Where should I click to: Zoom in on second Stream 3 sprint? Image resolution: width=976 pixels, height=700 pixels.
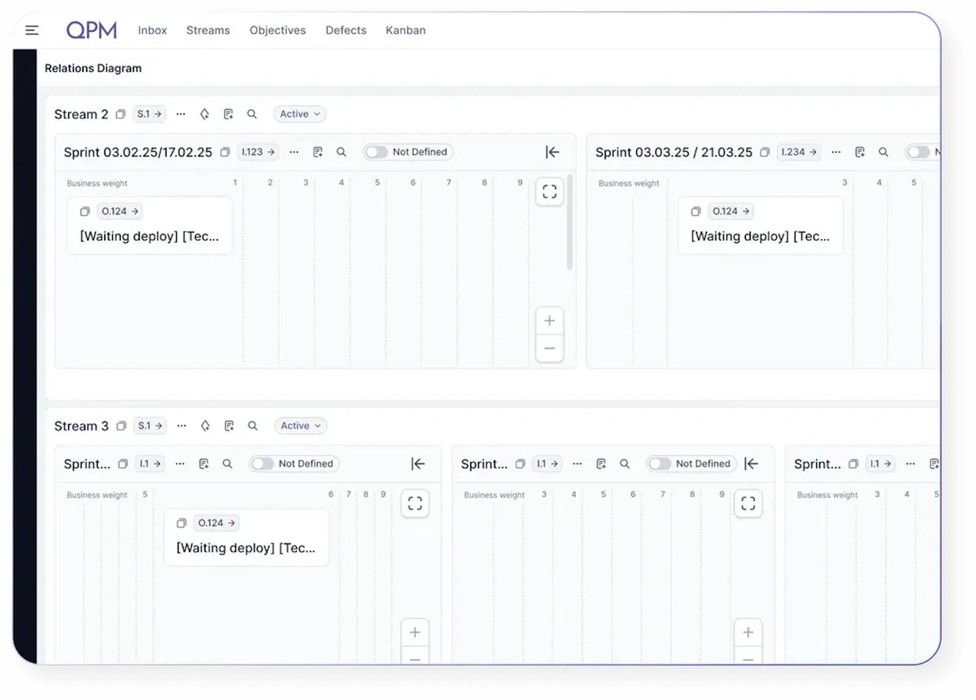click(x=748, y=632)
